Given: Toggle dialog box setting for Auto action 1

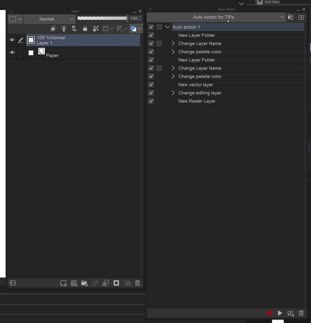Looking at the screenshot, I should click(x=159, y=27).
